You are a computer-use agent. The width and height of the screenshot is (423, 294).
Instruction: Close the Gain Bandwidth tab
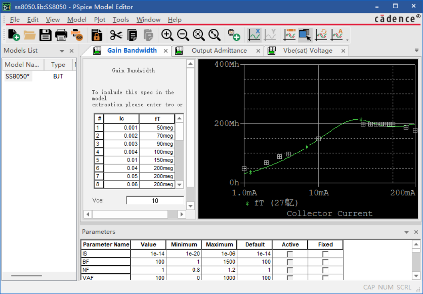tap(166, 51)
